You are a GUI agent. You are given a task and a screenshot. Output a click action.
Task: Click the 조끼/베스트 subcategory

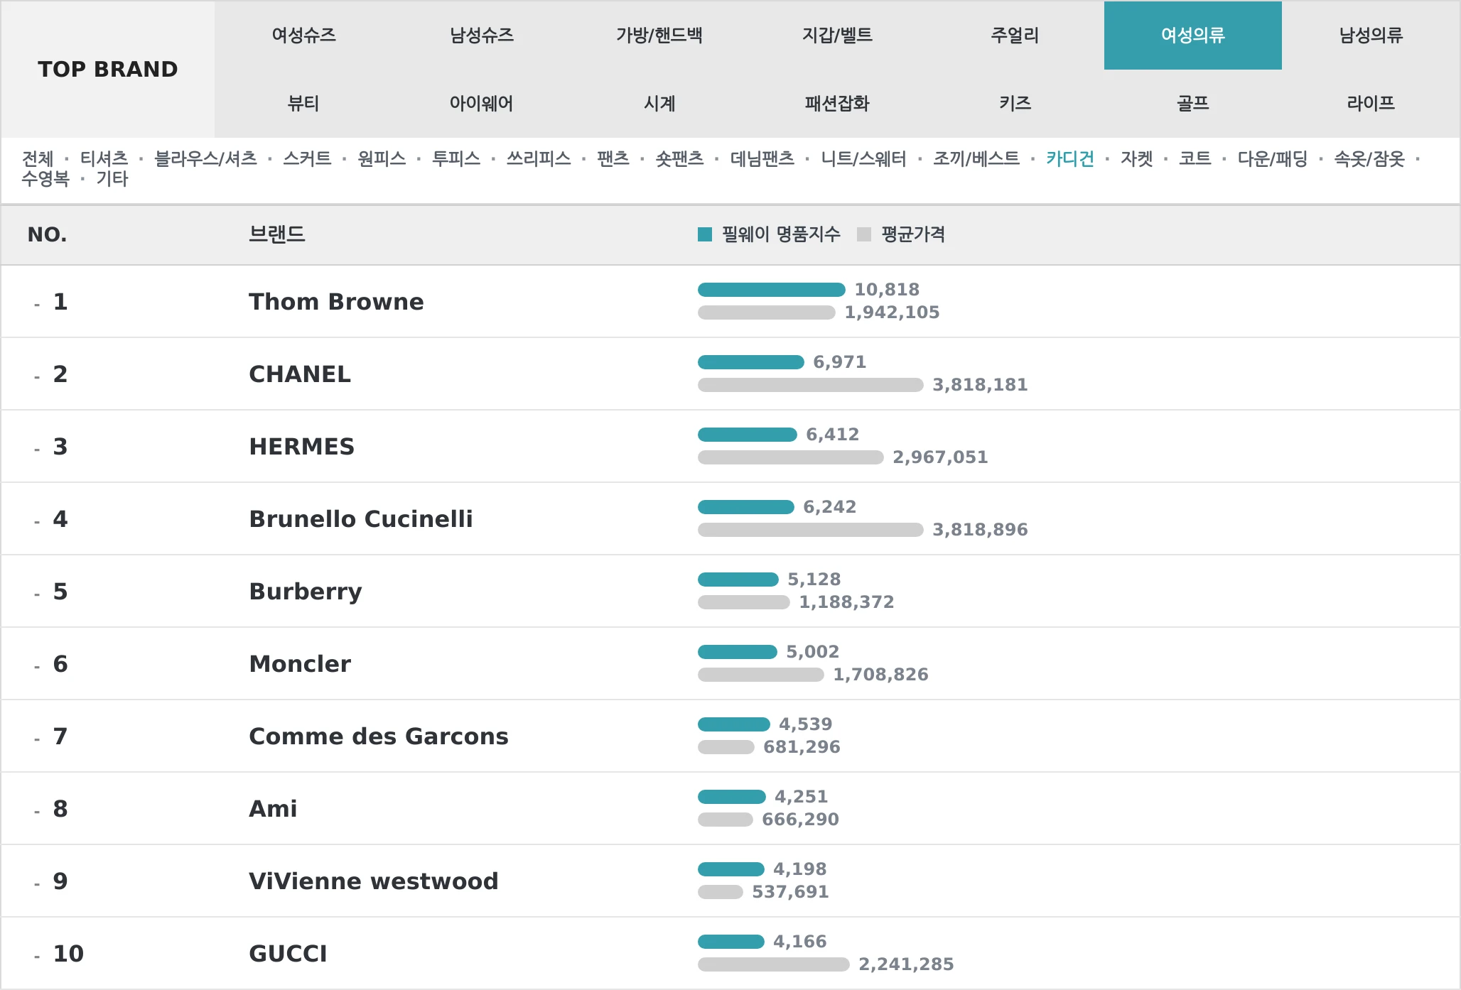point(976,158)
